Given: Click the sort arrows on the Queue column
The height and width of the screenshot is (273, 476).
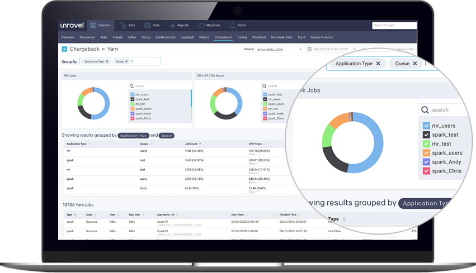Looking at the screenshot, I should (x=150, y=144).
